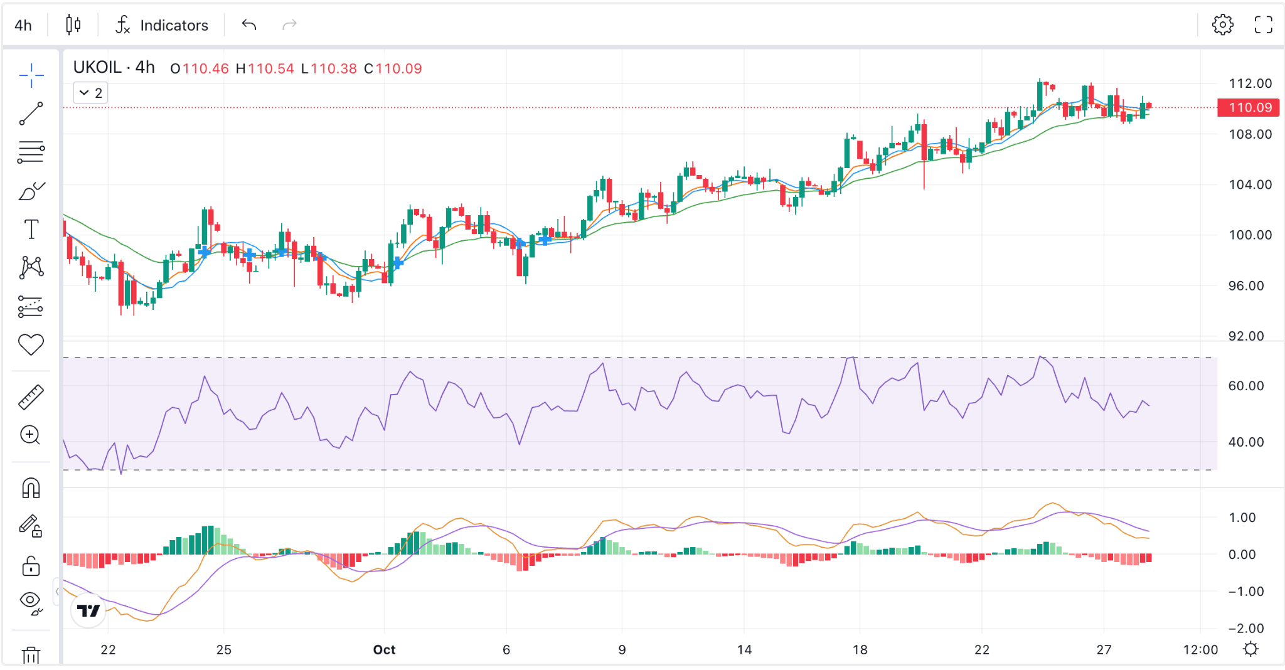The image size is (1285, 670).
Task: Hide all drawings with the eye icon
Action: (31, 602)
